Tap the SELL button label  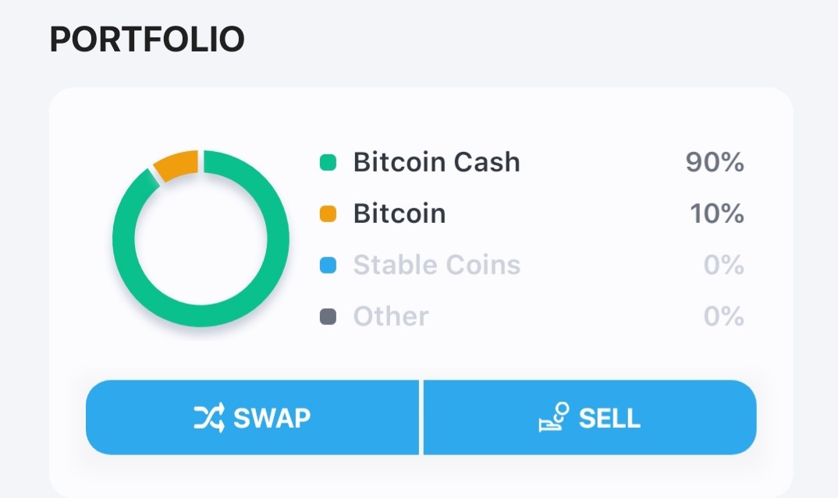(610, 418)
